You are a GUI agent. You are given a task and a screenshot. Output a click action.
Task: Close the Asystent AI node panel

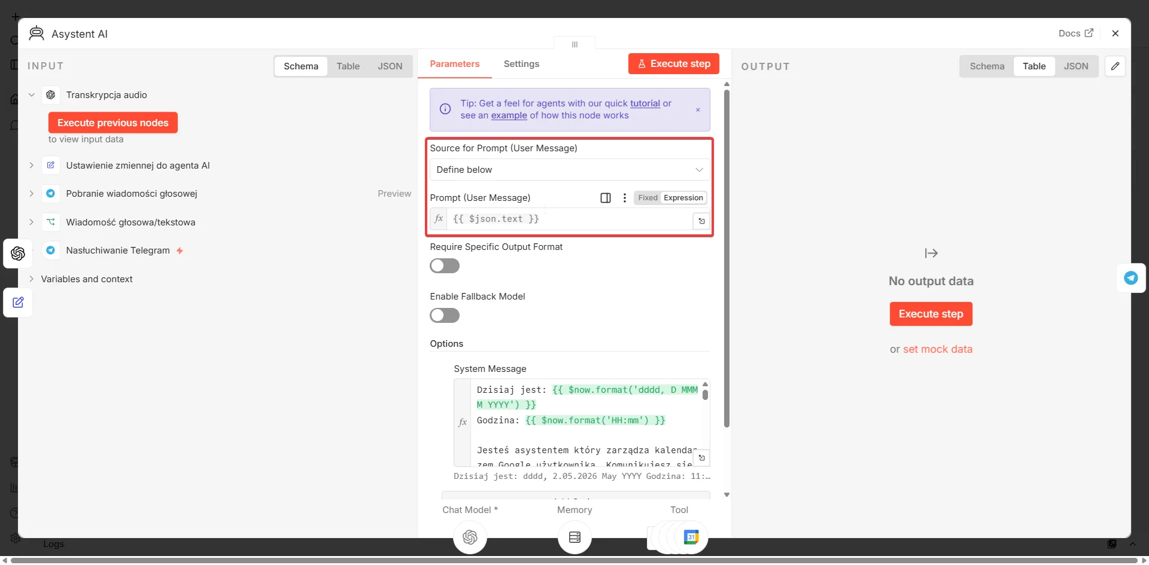pos(1115,33)
